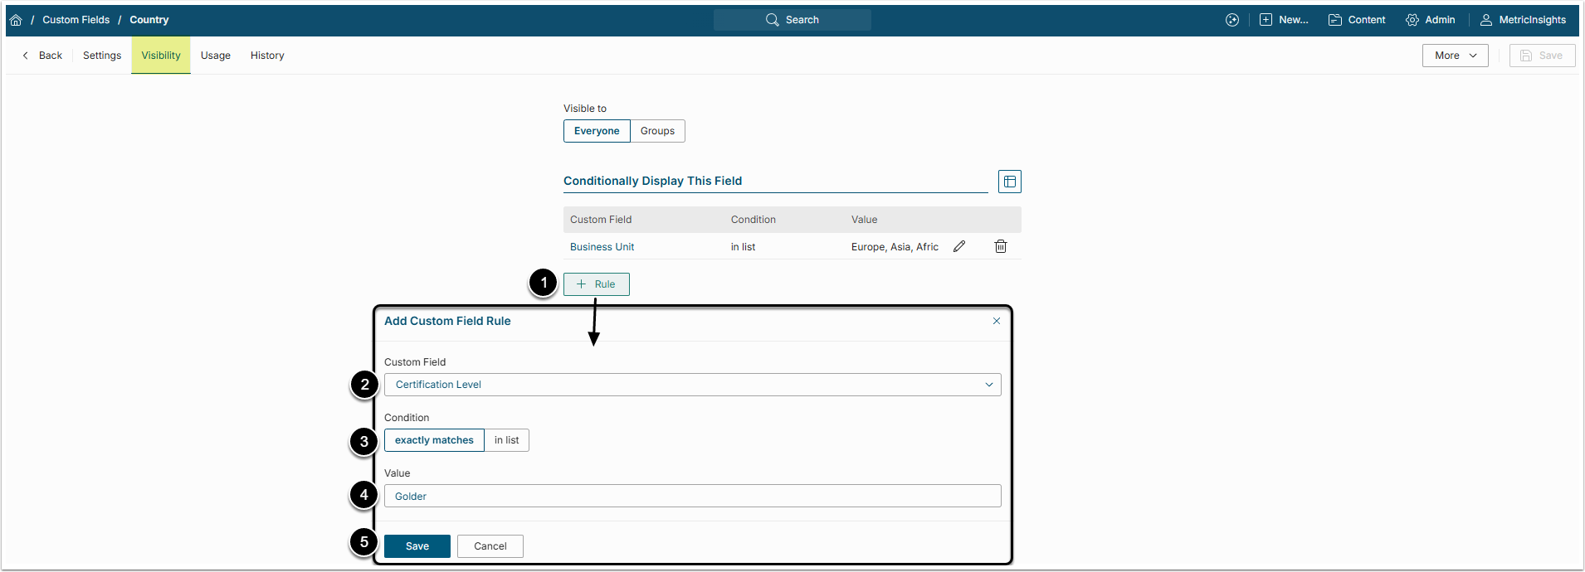1585x572 pixels.
Task: Open the Custom Field dropdown
Action: (693, 385)
